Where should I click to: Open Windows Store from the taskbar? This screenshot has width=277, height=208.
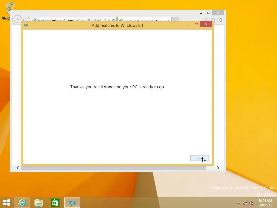pos(55,203)
